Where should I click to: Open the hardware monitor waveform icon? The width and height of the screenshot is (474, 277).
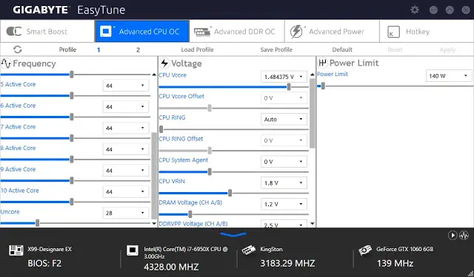point(464,235)
